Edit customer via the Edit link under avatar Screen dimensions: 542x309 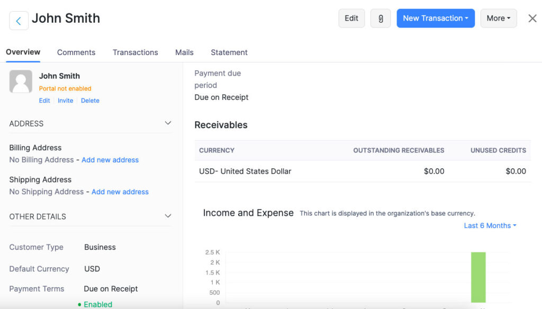tap(44, 100)
